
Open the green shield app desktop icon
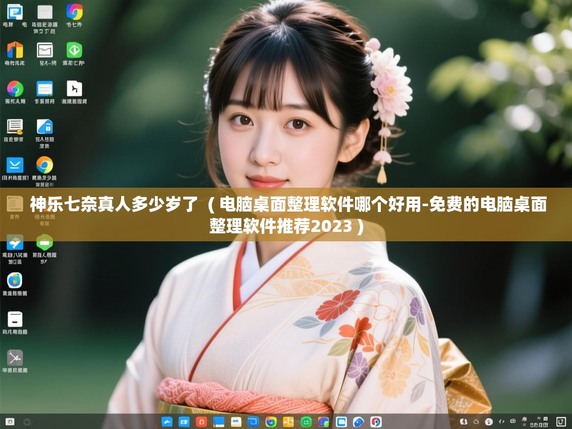[x=44, y=242]
